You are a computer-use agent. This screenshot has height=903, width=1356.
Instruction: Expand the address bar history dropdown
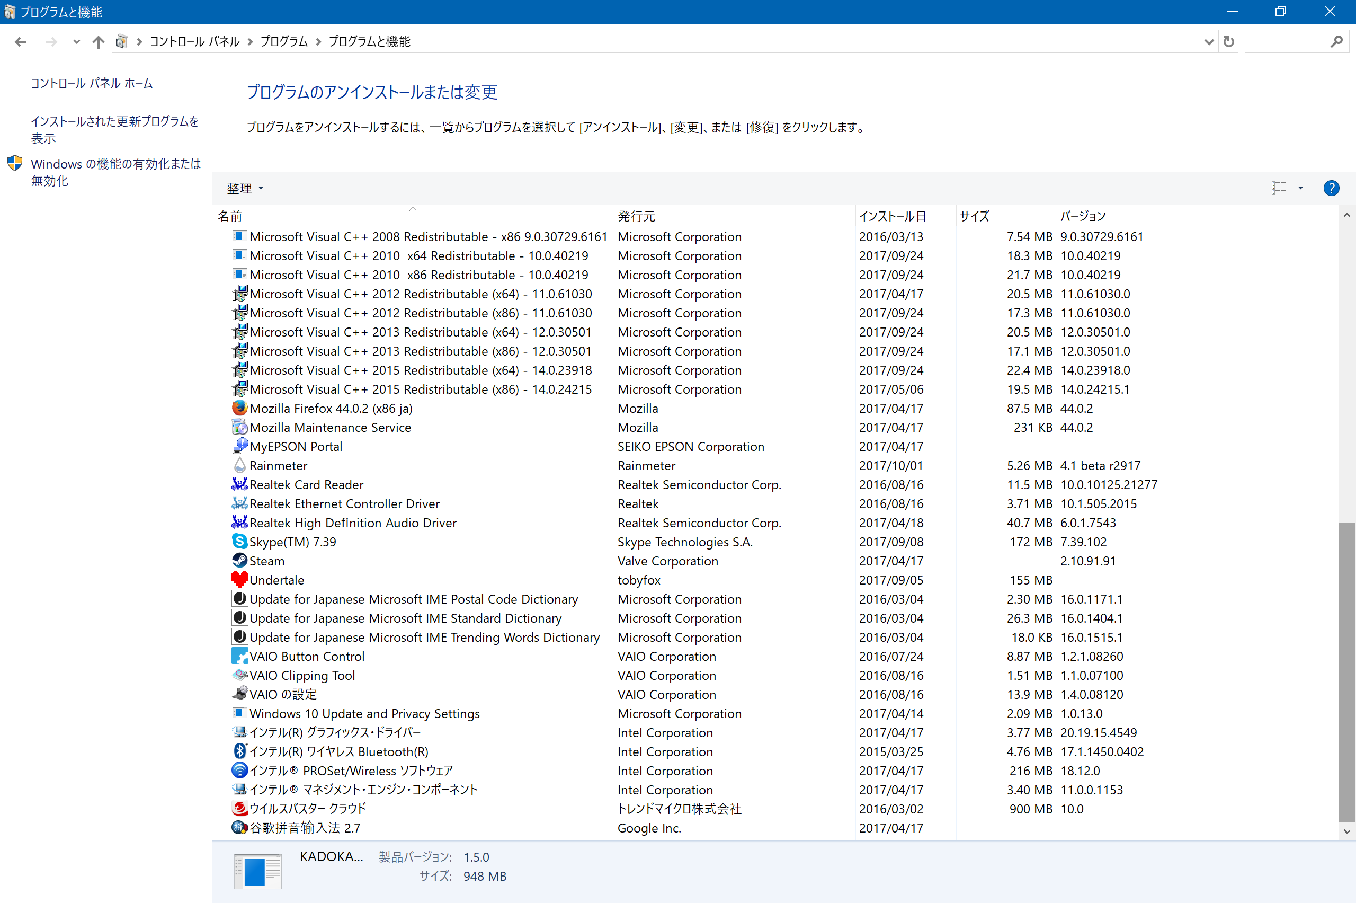click(1209, 41)
